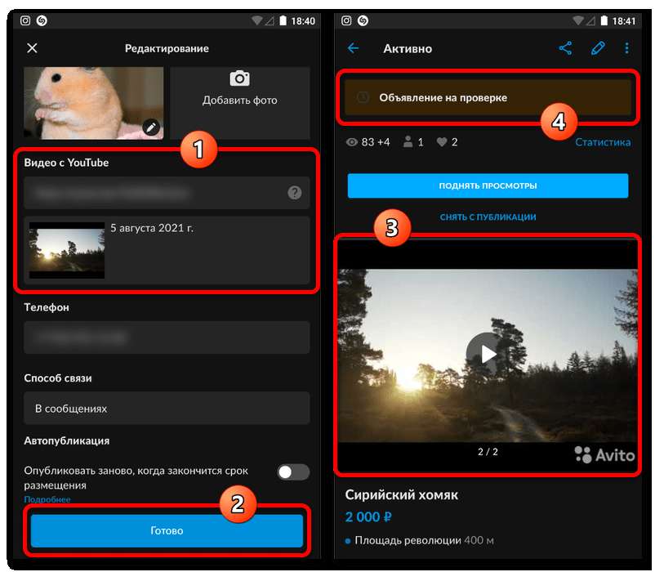
Task: Tap the price 2 000 ₽
Action: (x=368, y=517)
